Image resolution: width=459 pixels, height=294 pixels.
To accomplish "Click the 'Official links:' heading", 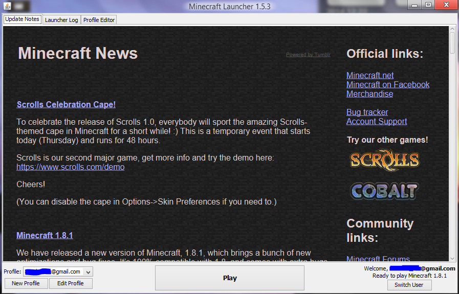I will coord(385,54).
